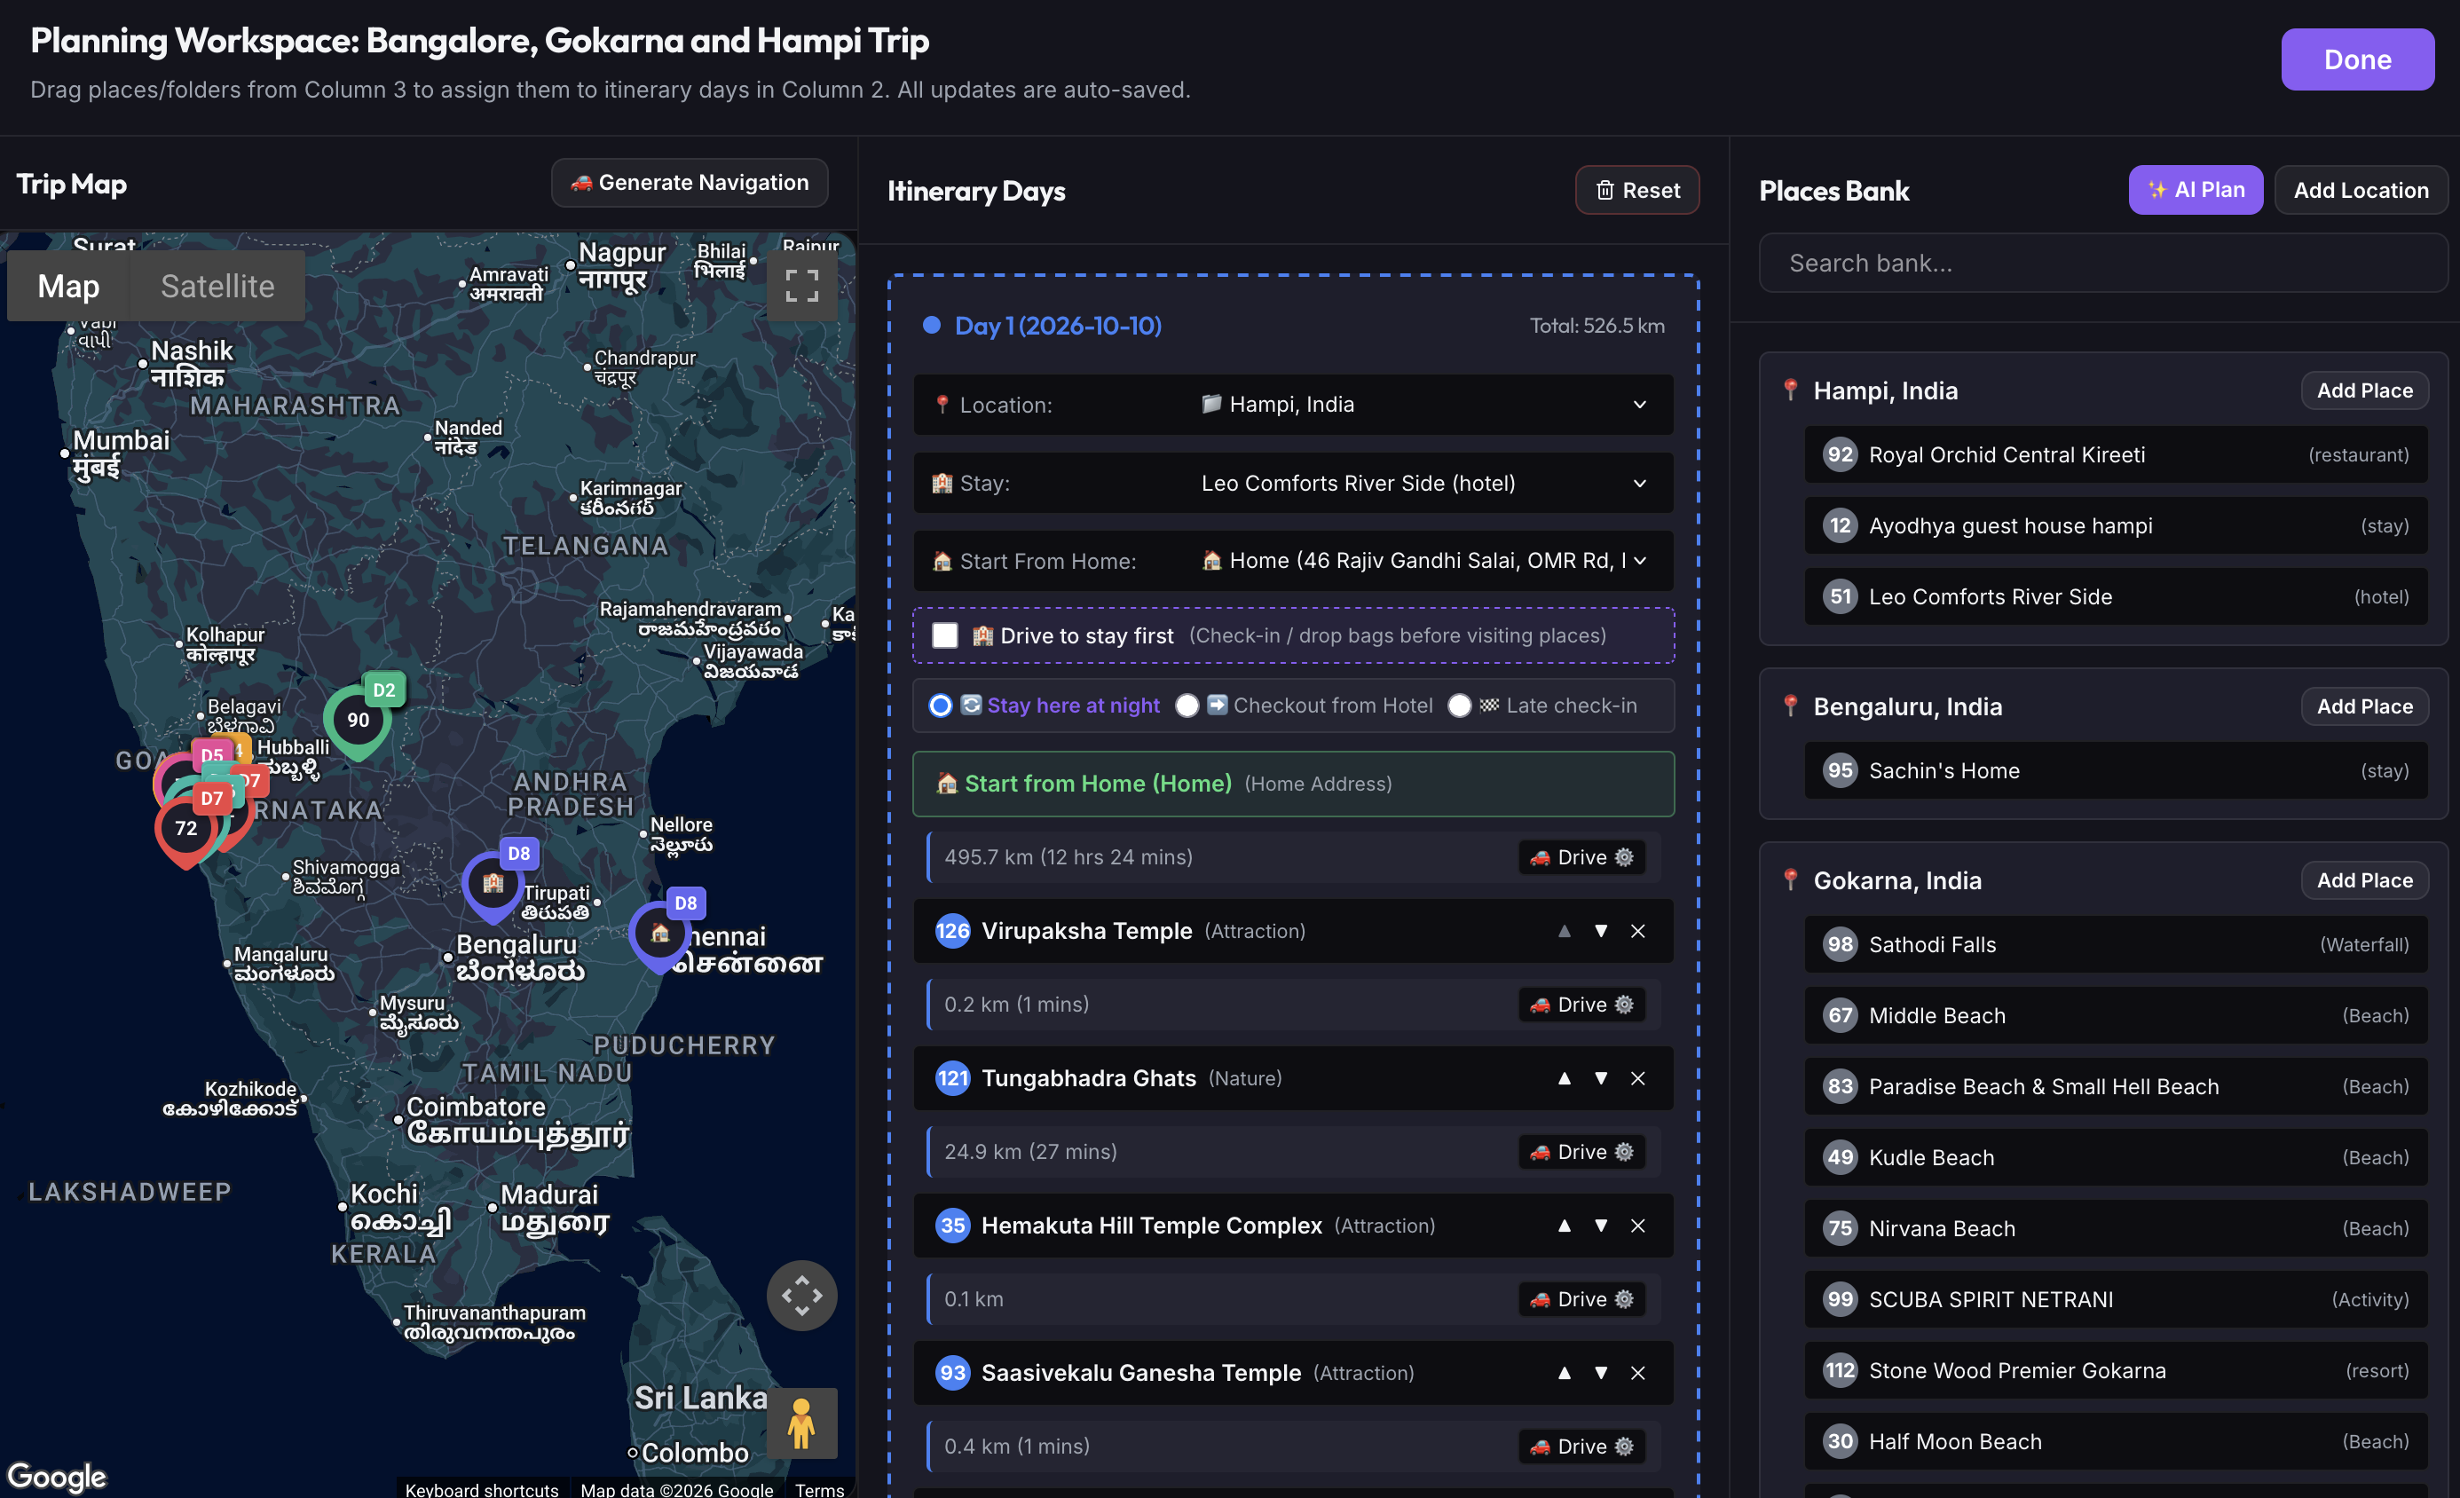The width and height of the screenshot is (2460, 1498).
Task: Change the travel mode for the 495.7 km leg
Action: coord(1581,858)
